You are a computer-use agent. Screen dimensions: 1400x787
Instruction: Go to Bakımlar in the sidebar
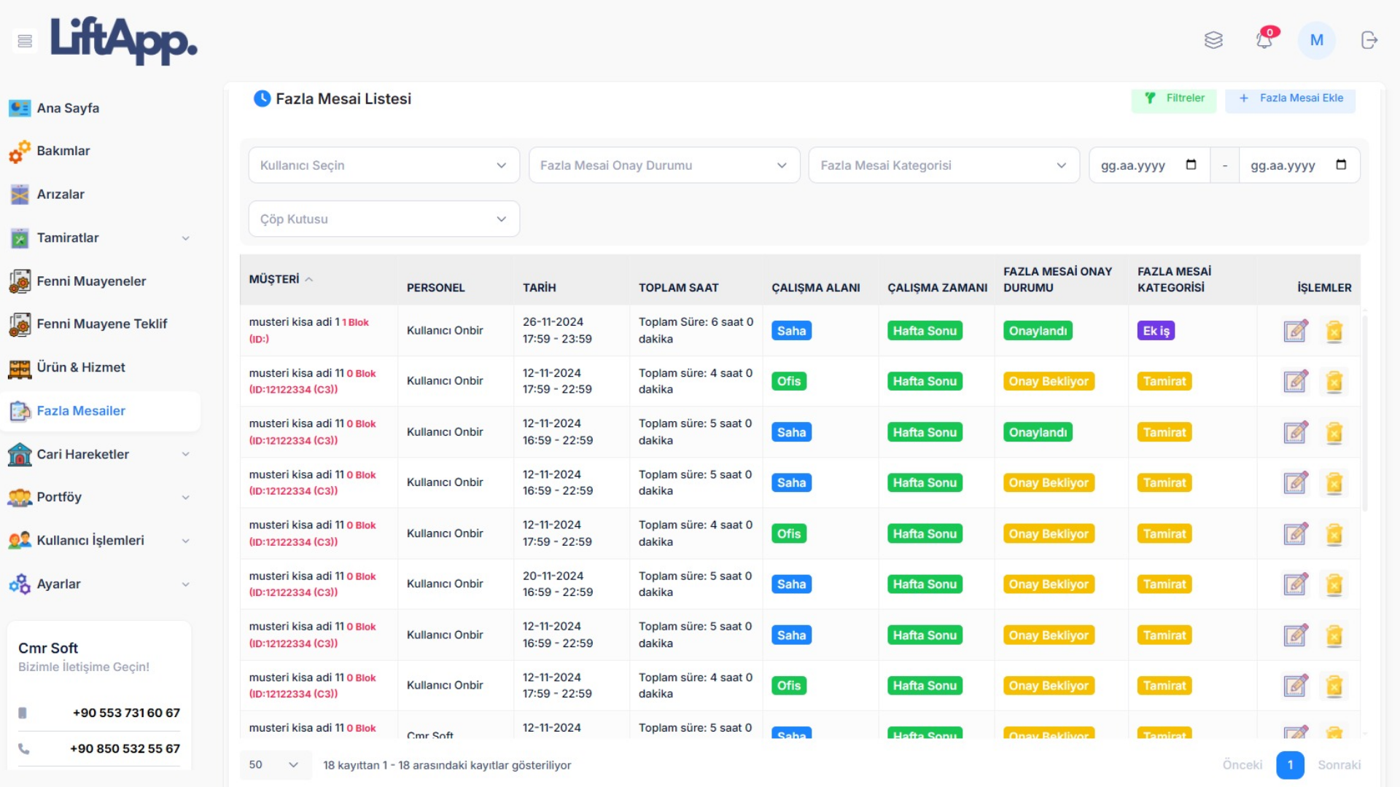pyautogui.click(x=63, y=151)
